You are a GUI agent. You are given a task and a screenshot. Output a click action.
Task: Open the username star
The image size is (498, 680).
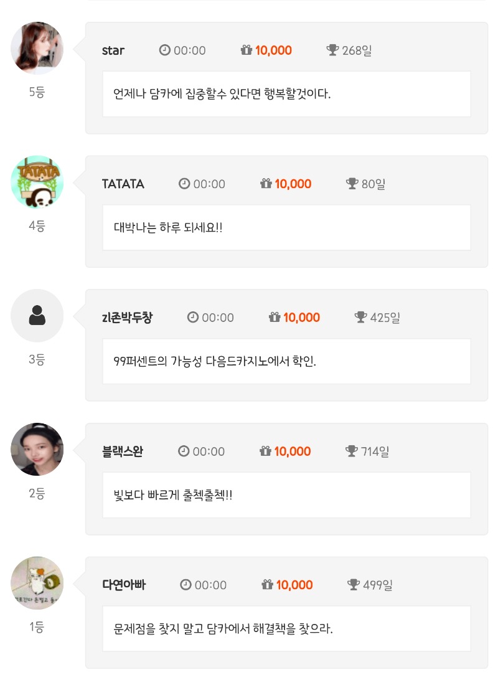click(x=113, y=50)
